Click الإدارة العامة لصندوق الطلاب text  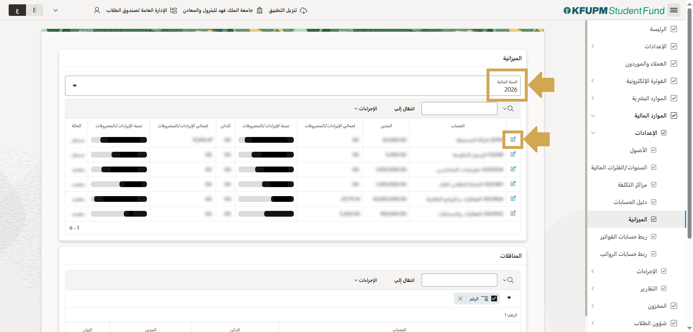pyautogui.click(x=136, y=10)
